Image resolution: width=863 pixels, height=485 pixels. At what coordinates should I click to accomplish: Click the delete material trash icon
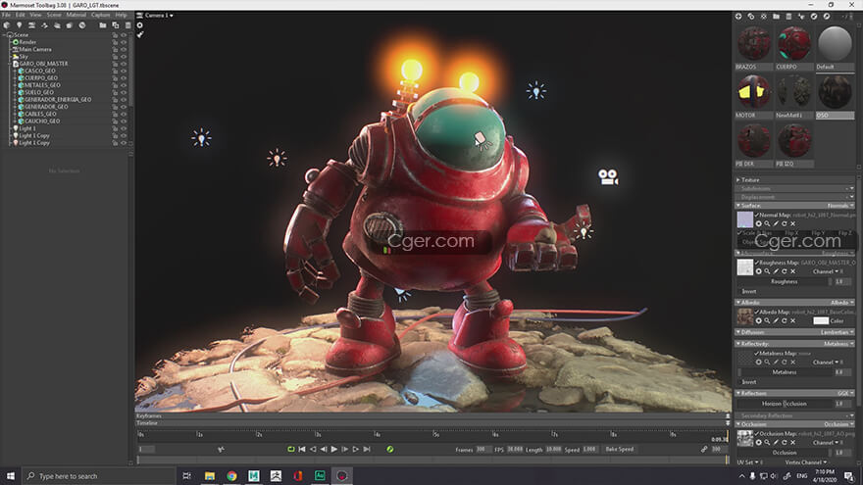pyautogui.click(x=790, y=16)
